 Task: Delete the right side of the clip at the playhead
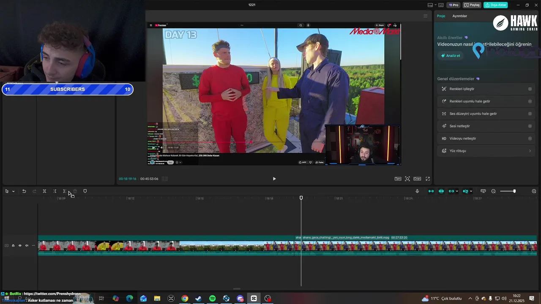coord(64,191)
